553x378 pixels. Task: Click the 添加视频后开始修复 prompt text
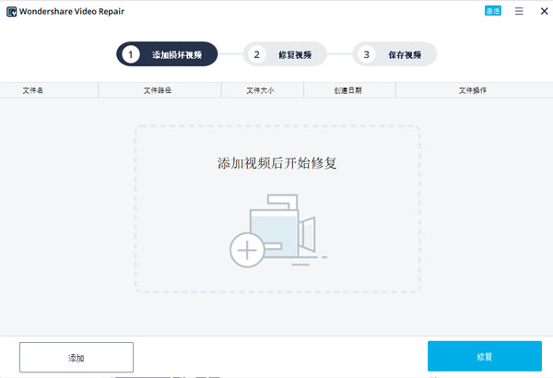(x=276, y=163)
